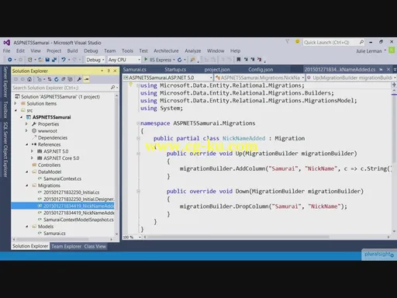Click the lightbulb quick actions icon in editor
This screenshot has height=298, width=397.
point(131,85)
